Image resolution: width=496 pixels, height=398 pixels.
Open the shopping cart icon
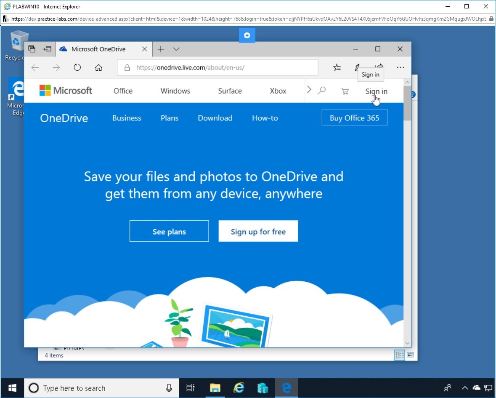click(345, 91)
